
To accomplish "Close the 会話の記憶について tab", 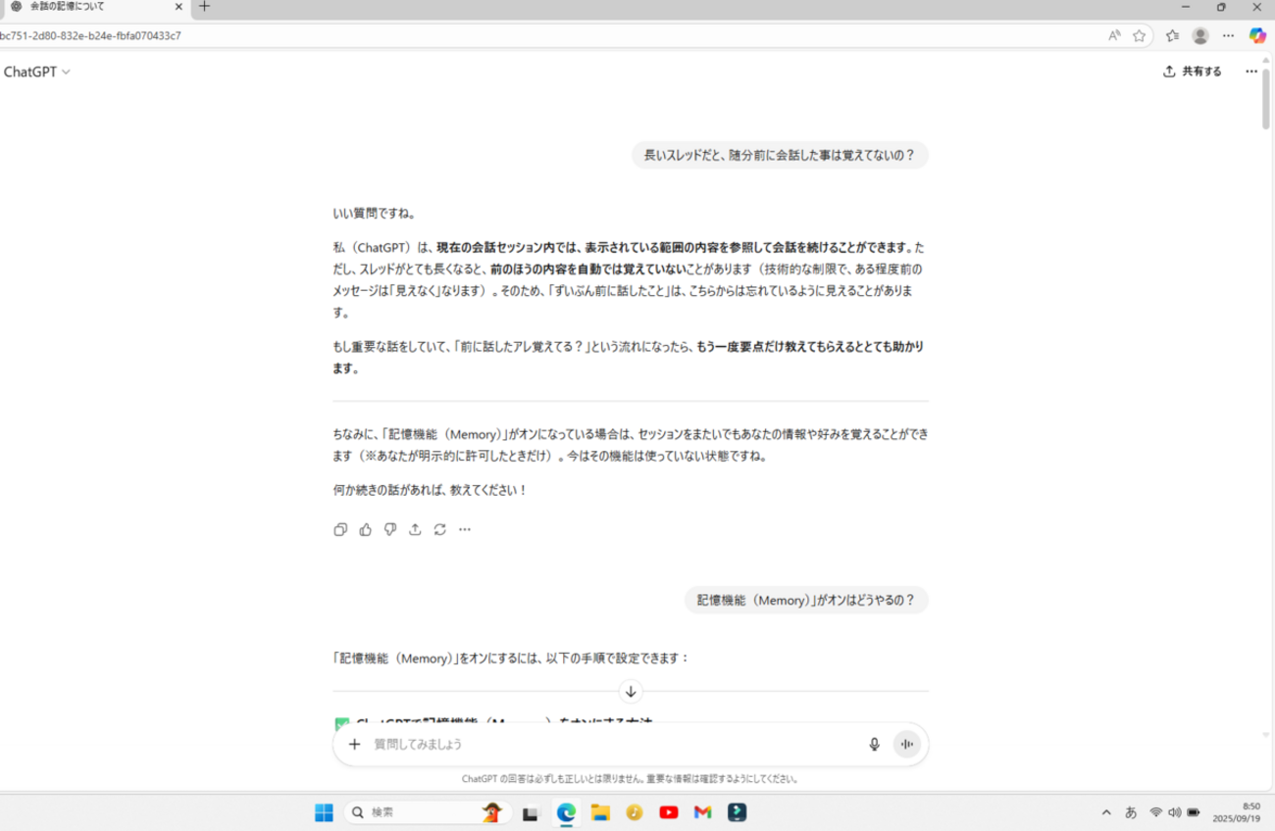I will tap(178, 6).
